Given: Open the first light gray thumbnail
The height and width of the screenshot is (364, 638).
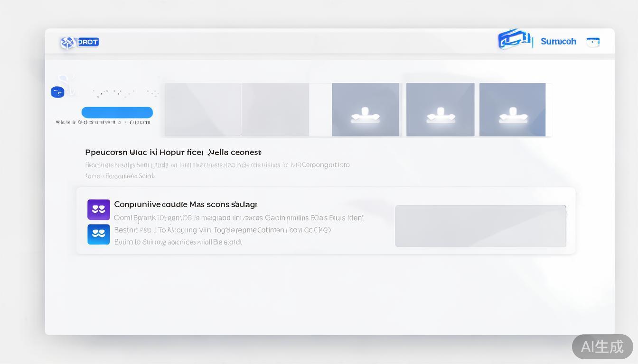Looking at the screenshot, I should (203, 109).
